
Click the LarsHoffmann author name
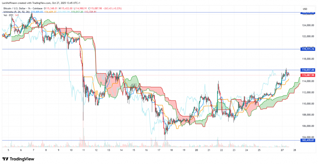click(11, 3)
